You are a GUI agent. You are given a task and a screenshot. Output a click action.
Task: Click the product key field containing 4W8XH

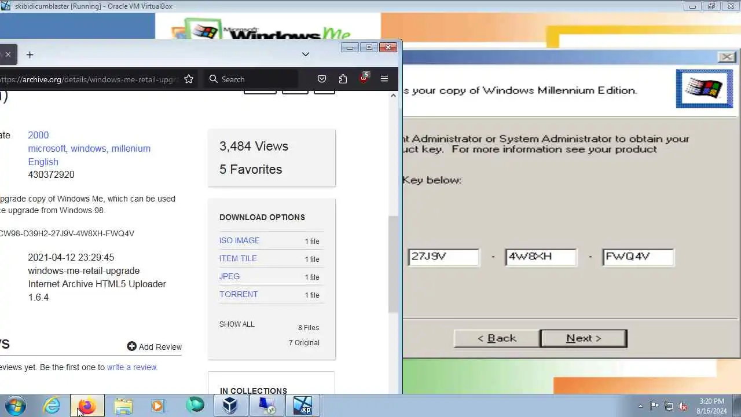click(x=541, y=257)
